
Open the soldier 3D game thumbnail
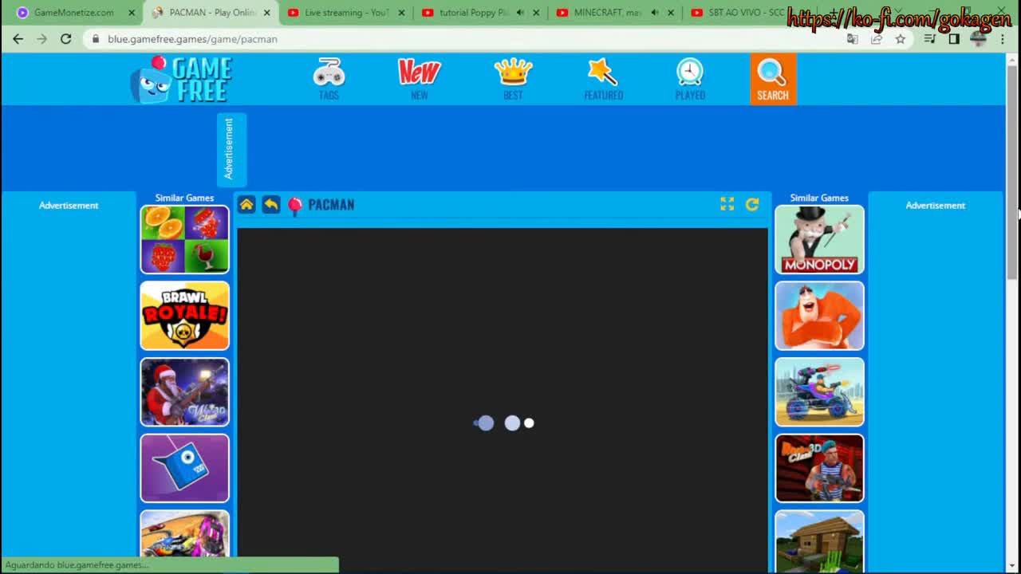click(x=819, y=469)
